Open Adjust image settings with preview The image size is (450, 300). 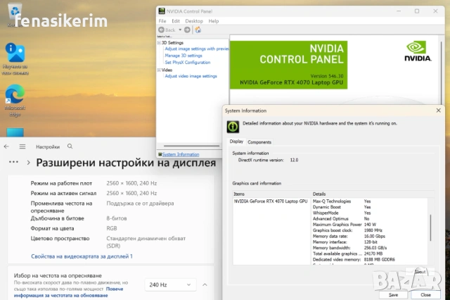point(197,49)
